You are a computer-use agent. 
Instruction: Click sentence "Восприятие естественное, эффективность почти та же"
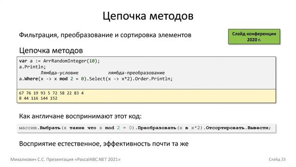click(104, 144)
